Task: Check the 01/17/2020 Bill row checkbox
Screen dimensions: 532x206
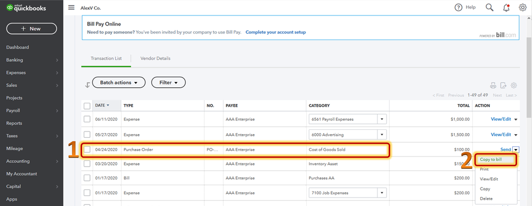Action: click(x=87, y=178)
